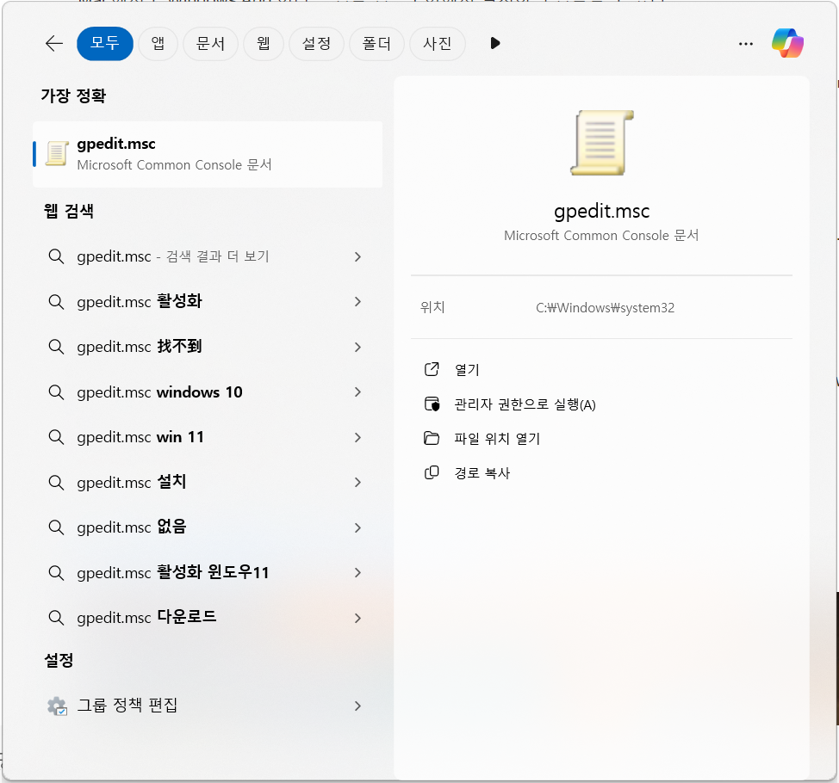Expand chevron for gpedit.msc 다운로드
Viewport: 839px width, 783px height.
tap(357, 618)
